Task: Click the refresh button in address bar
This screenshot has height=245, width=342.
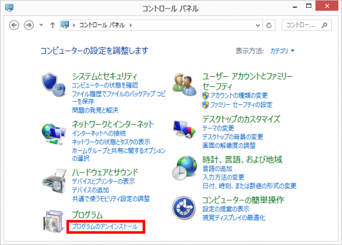Action: click(268, 26)
